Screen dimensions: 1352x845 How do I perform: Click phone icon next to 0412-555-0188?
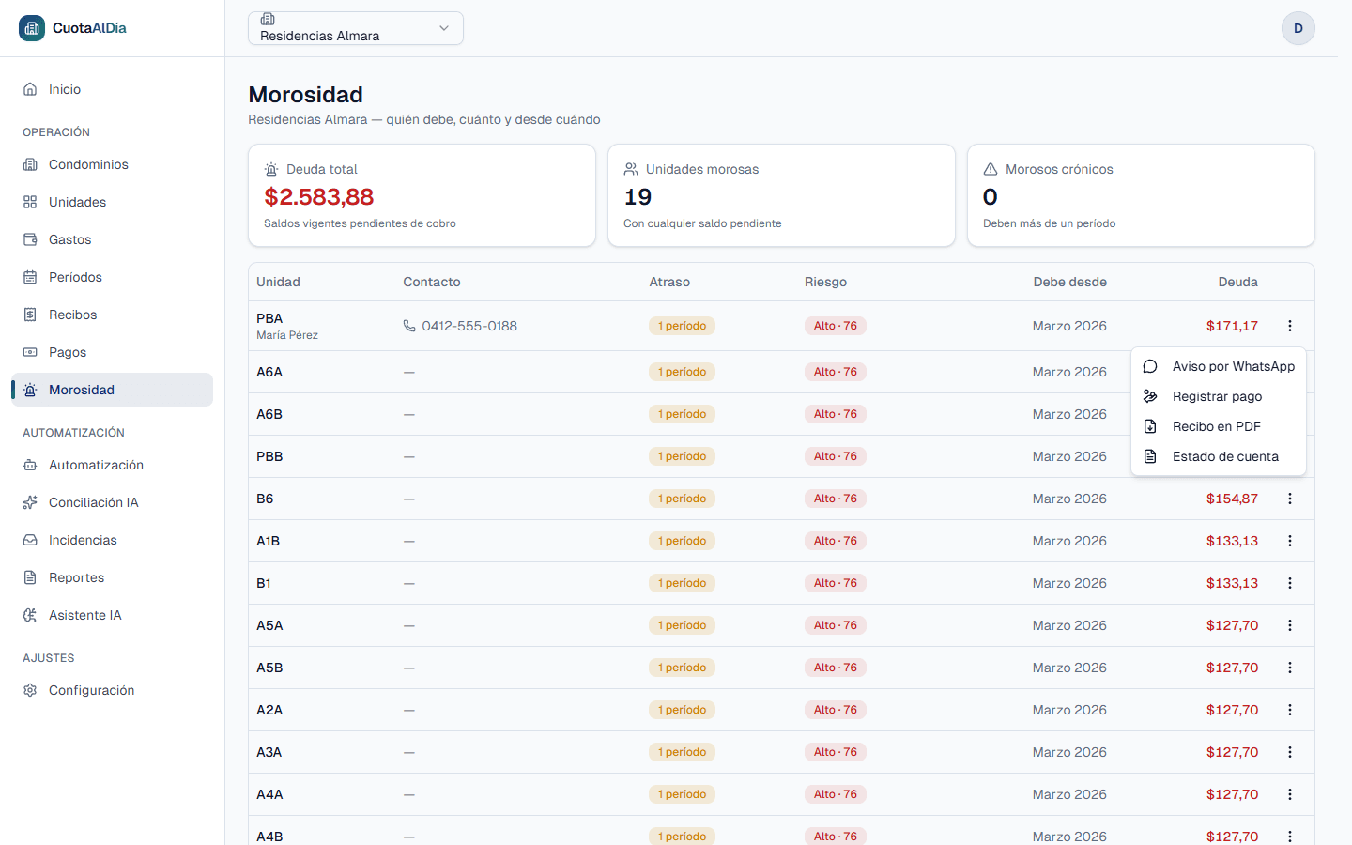click(409, 326)
